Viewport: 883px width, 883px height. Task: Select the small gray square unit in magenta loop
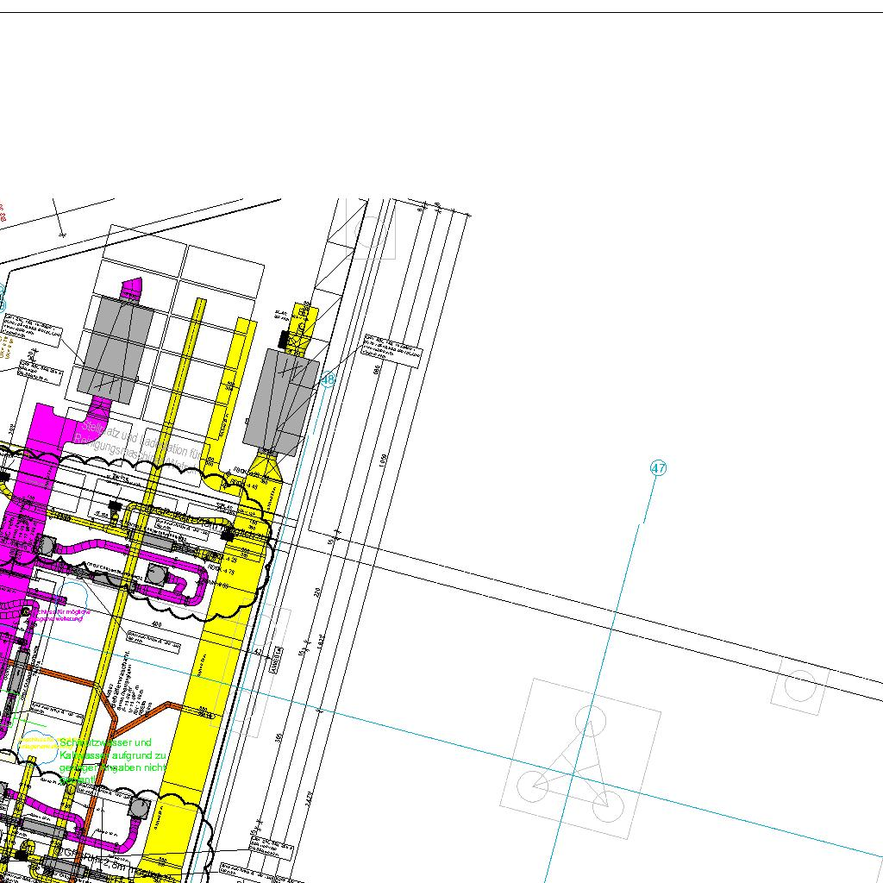click(156, 573)
